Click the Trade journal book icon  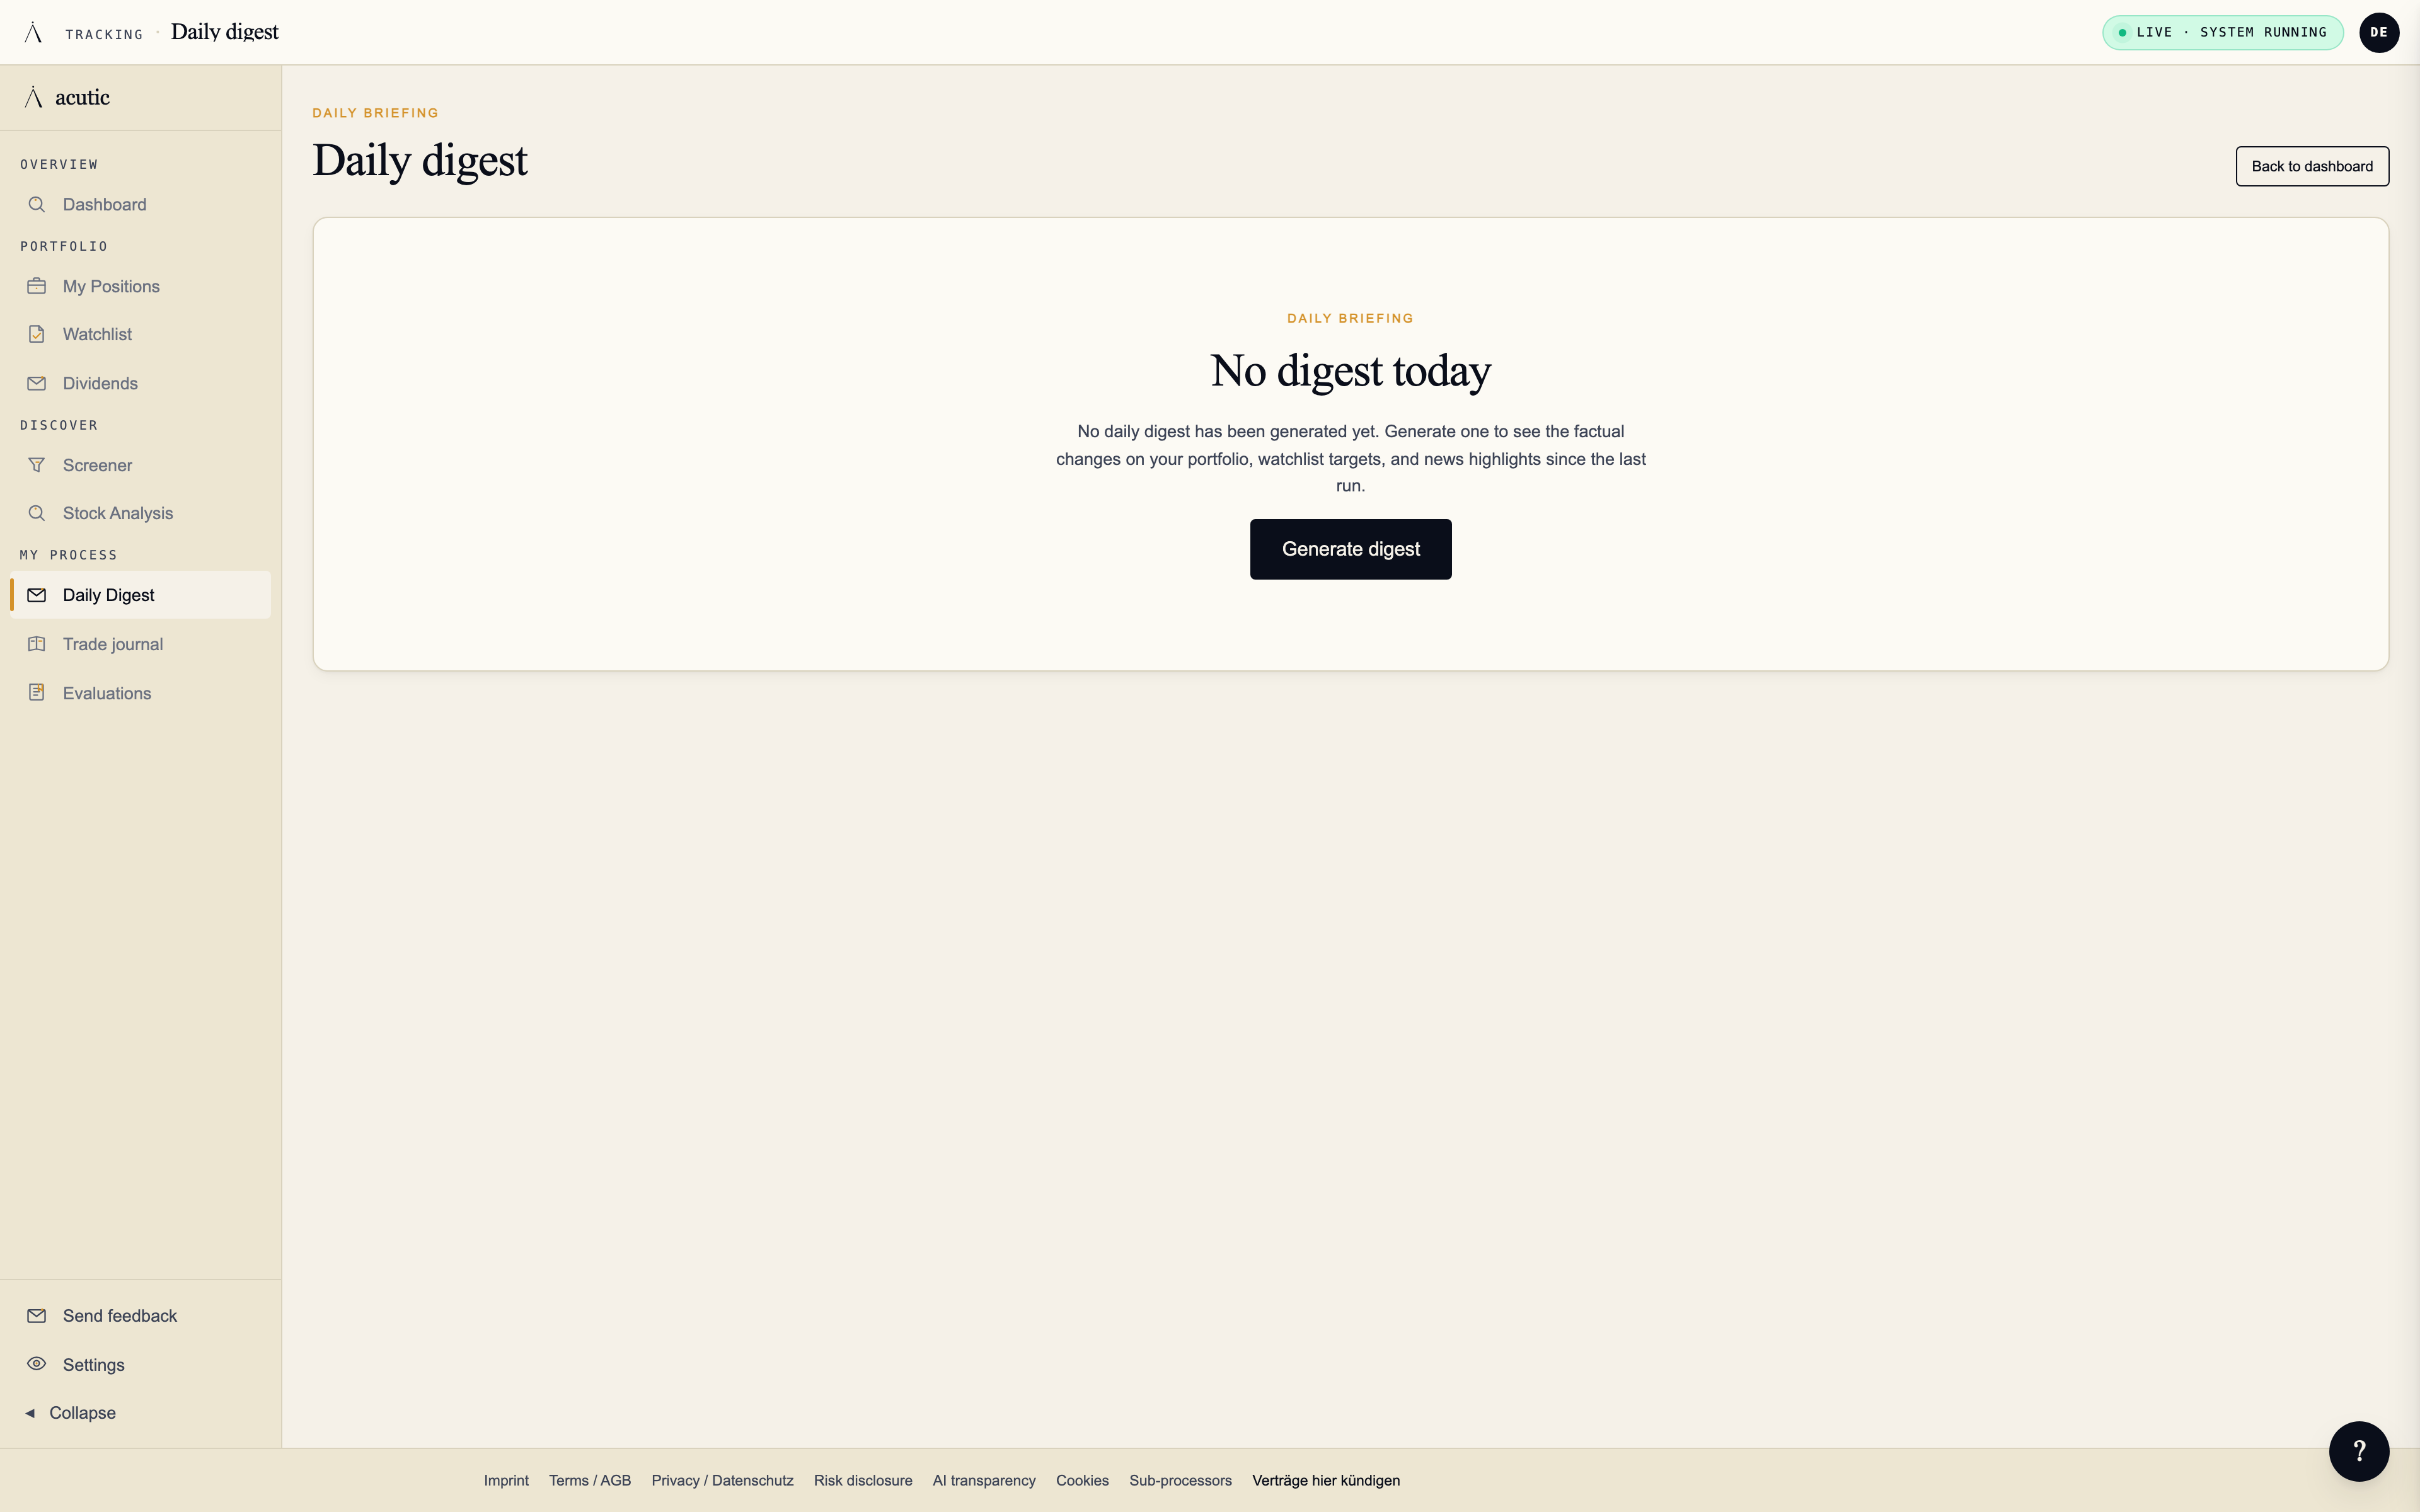pos(37,644)
